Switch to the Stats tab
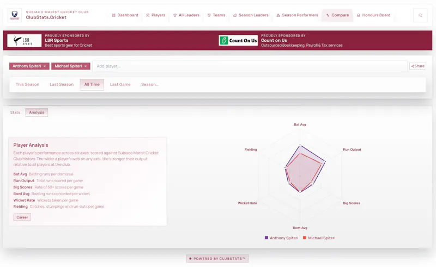The height and width of the screenshot is (267, 436). coord(15,113)
